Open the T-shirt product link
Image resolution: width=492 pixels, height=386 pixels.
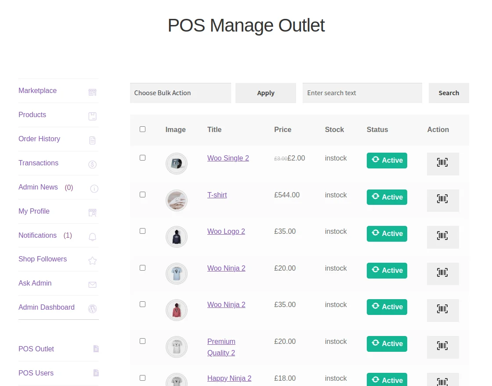pos(217,195)
